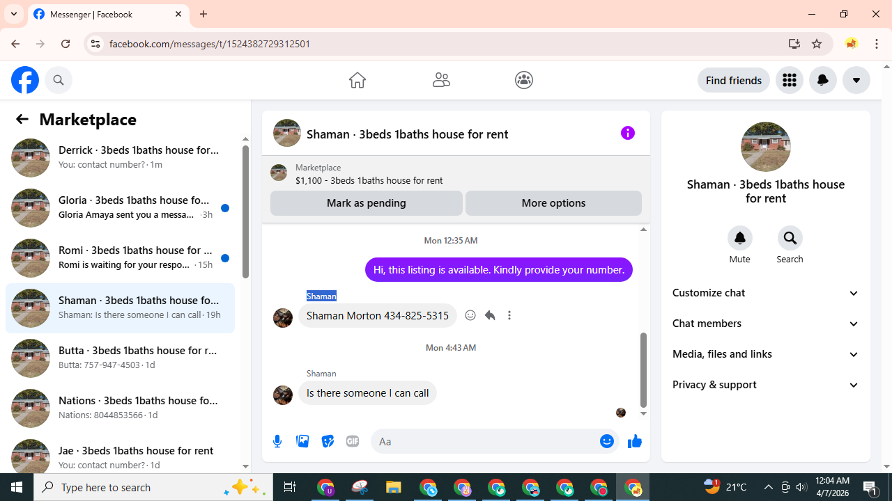Go back from Marketplace with arrow
The width and height of the screenshot is (892, 501).
22,119
